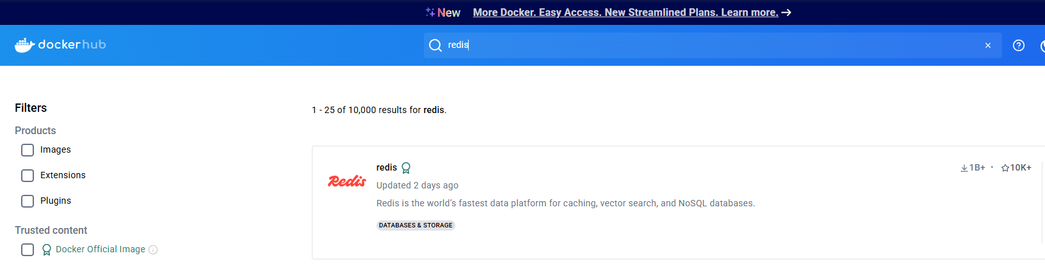Click the official image badge next to redis
Image resolution: width=1045 pixels, height=267 pixels.
point(406,168)
